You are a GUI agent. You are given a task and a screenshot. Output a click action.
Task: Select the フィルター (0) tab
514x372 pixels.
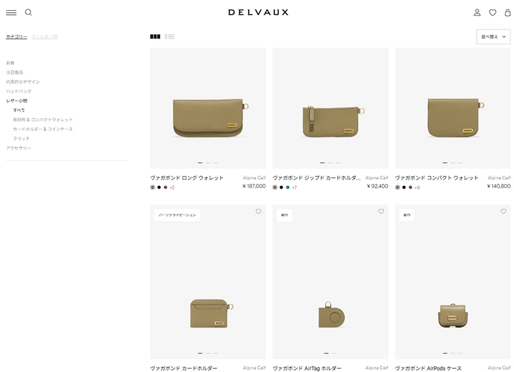[x=45, y=37]
